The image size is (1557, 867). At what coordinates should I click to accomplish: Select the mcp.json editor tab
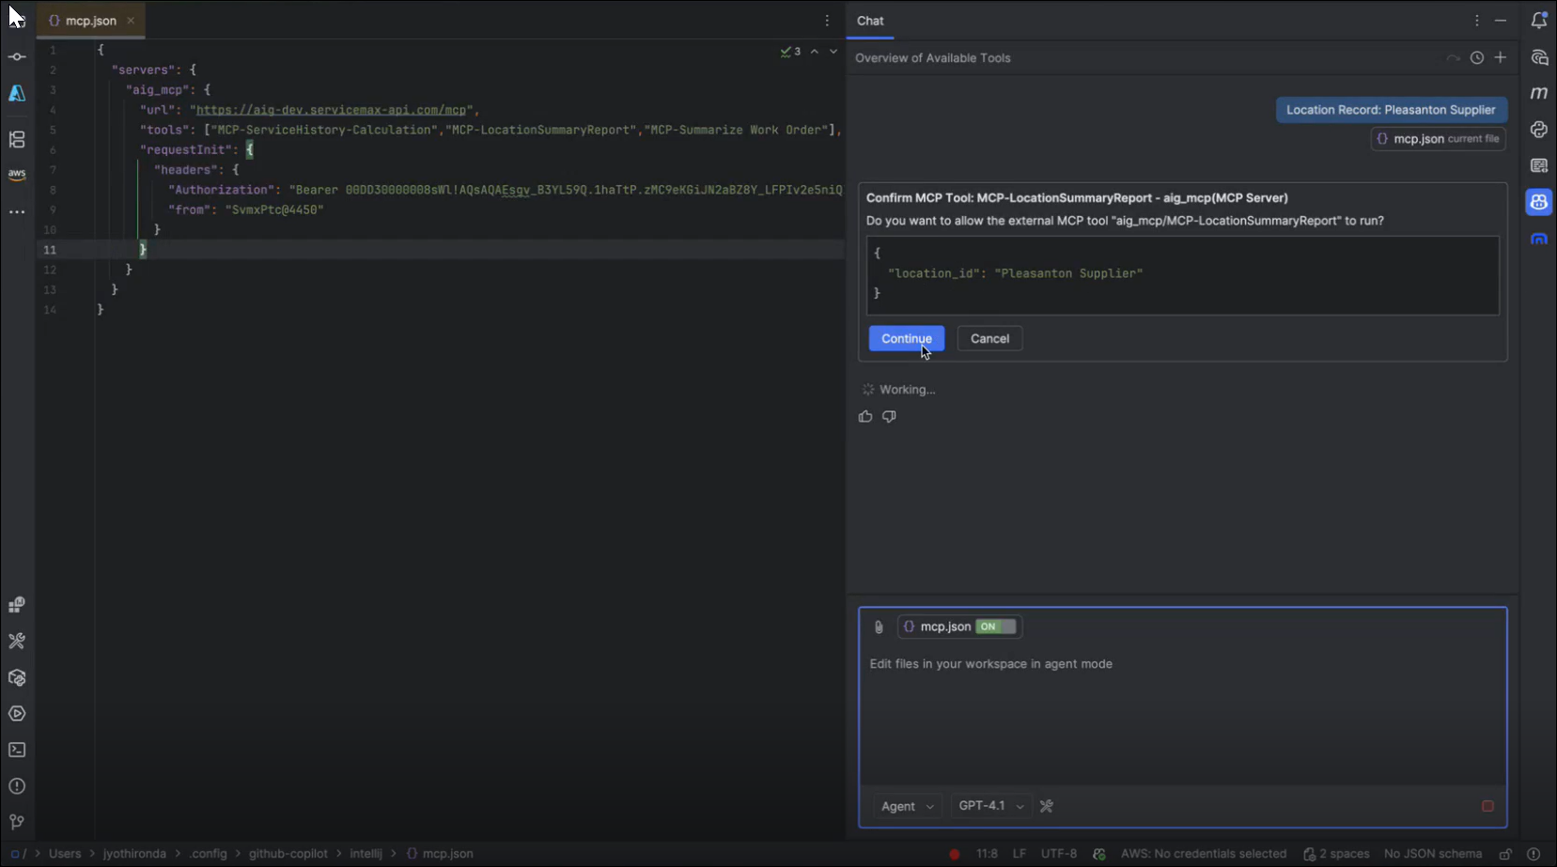(90, 21)
